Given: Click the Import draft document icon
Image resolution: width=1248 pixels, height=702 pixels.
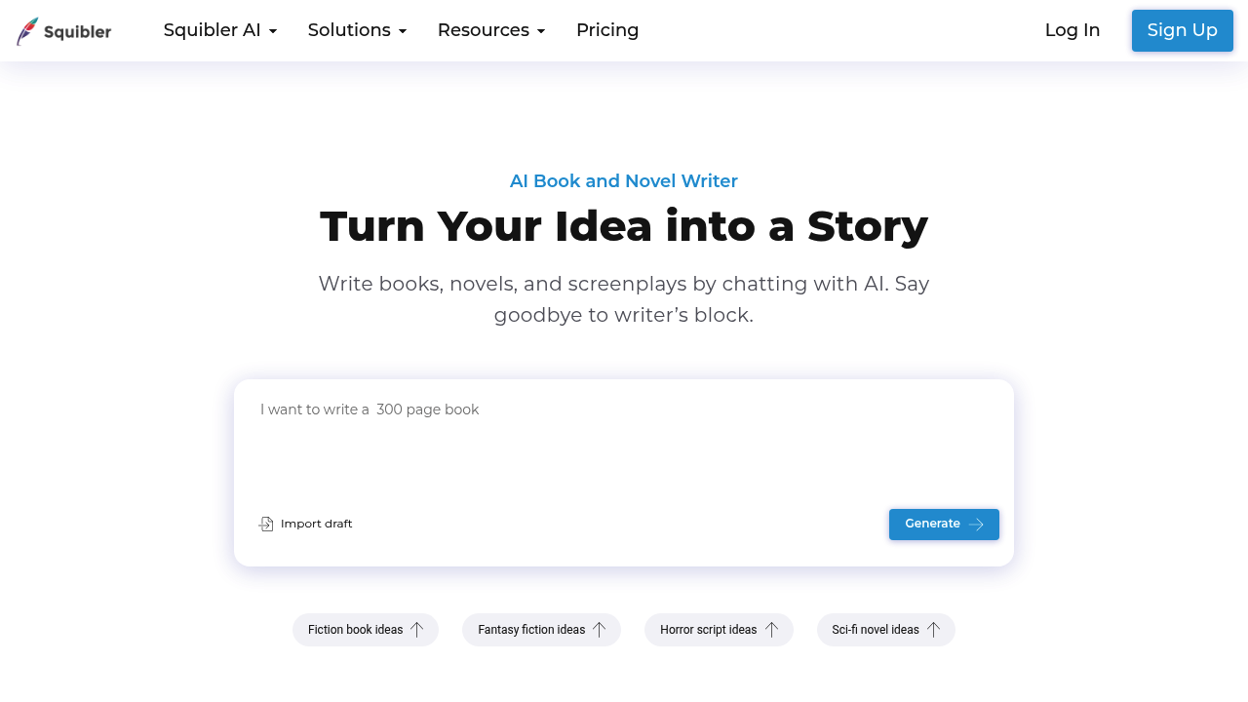Looking at the screenshot, I should tap(266, 525).
